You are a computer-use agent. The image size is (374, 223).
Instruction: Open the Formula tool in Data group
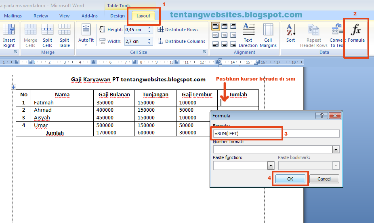tap(356, 33)
